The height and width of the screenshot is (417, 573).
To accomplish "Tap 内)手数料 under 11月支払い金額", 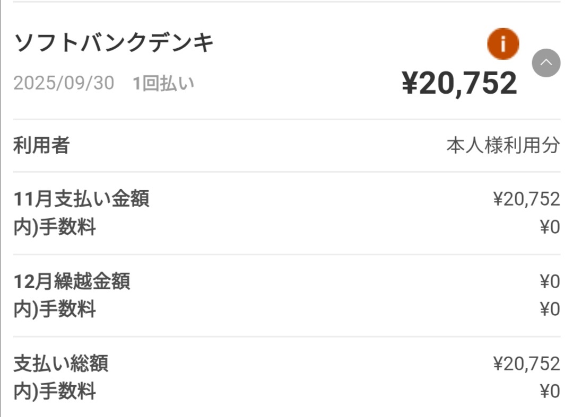I will tap(55, 227).
